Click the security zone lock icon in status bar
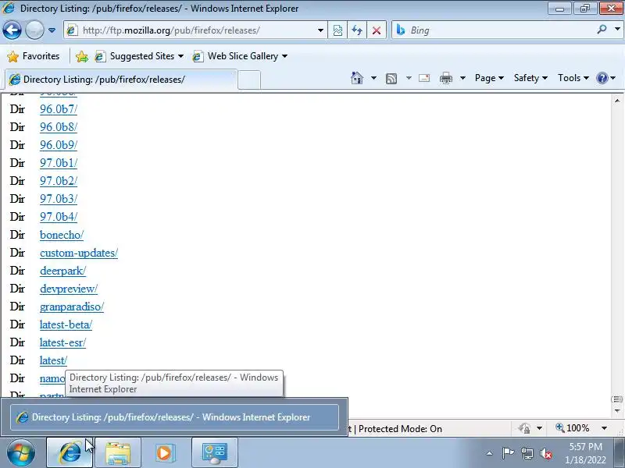The height and width of the screenshot is (468, 625). tap(524, 428)
